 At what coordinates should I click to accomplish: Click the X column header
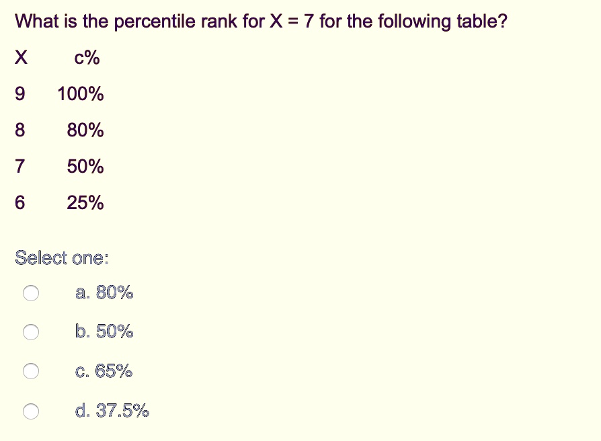[x=21, y=57]
